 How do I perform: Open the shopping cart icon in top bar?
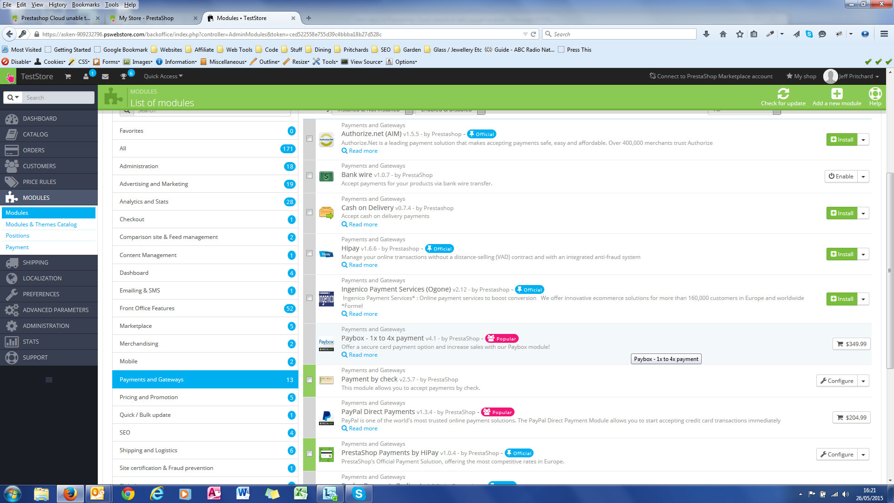68,76
